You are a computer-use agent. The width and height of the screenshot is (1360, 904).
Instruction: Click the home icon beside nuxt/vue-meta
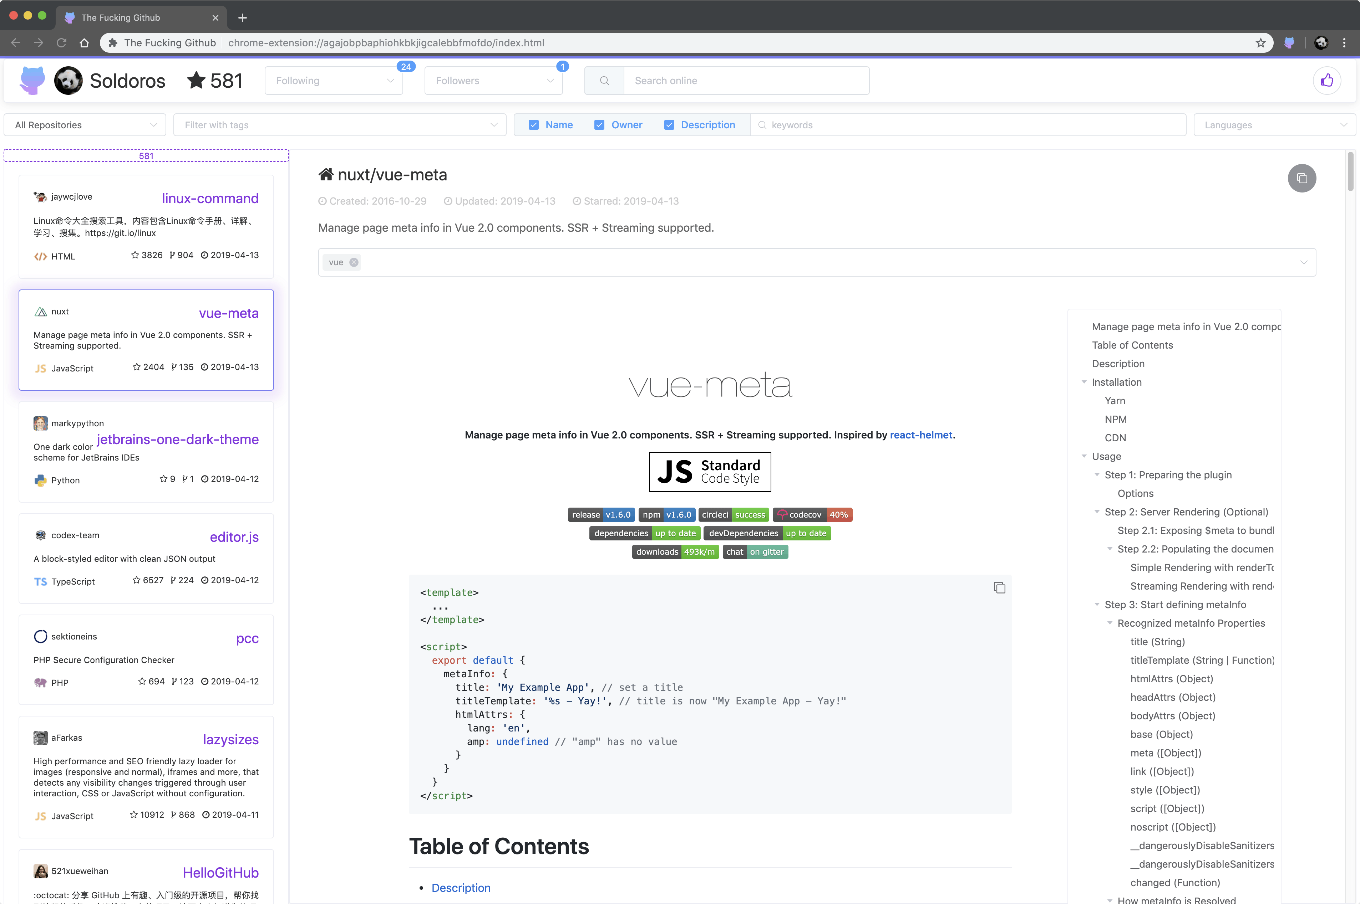(326, 175)
